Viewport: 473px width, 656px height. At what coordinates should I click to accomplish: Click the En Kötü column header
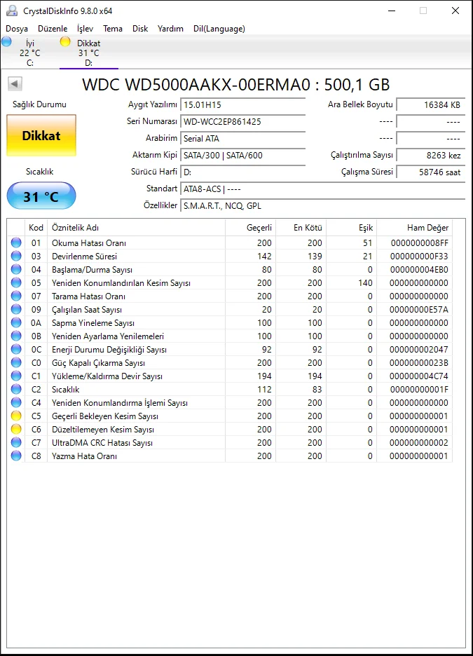(301, 228)
